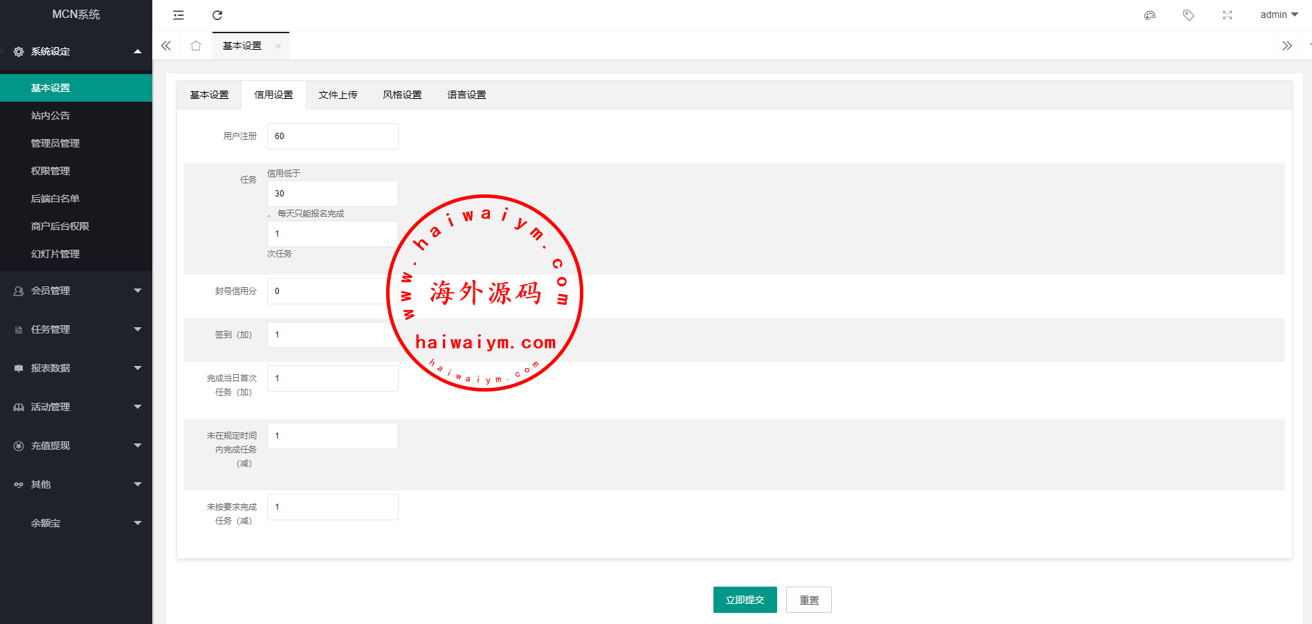Image resolution: width=1312 pixels, height=624 pixels.
Task: Click the tag note icon
Action: tap(1189, 15)
